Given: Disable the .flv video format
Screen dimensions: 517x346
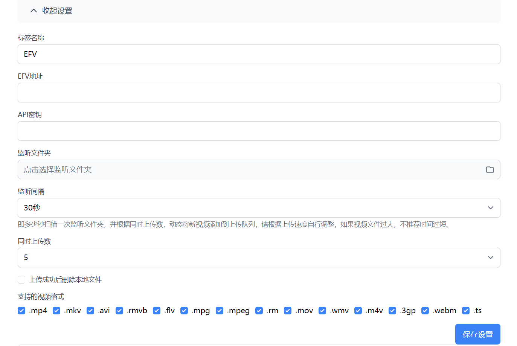Looking at the screenshot, I should (x=157, y=311).
